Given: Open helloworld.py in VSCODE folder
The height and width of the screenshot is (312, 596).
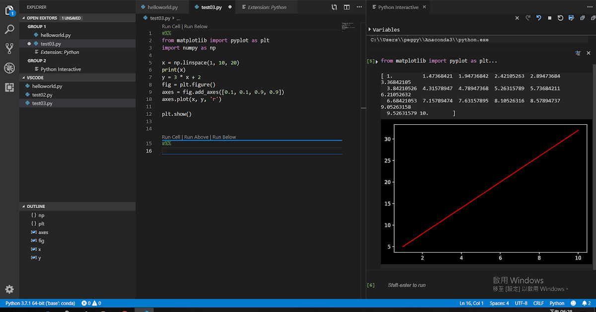Looking at the screenshot, I should tap(77, 86).
